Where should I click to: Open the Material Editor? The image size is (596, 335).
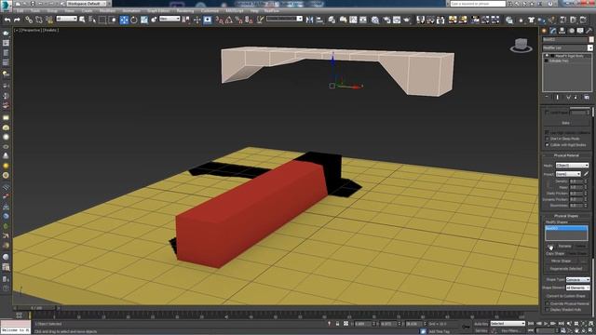click(x=375, y=20)
